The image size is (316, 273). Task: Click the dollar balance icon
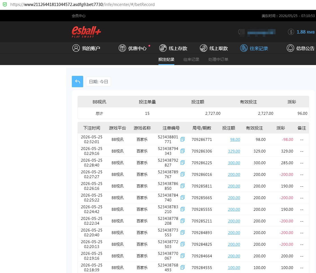291,32
